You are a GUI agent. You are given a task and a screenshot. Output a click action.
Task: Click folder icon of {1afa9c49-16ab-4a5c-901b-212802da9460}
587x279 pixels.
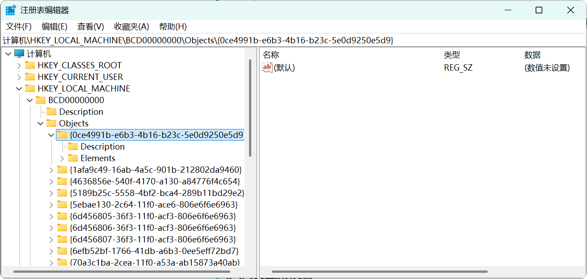click(62, 170)
